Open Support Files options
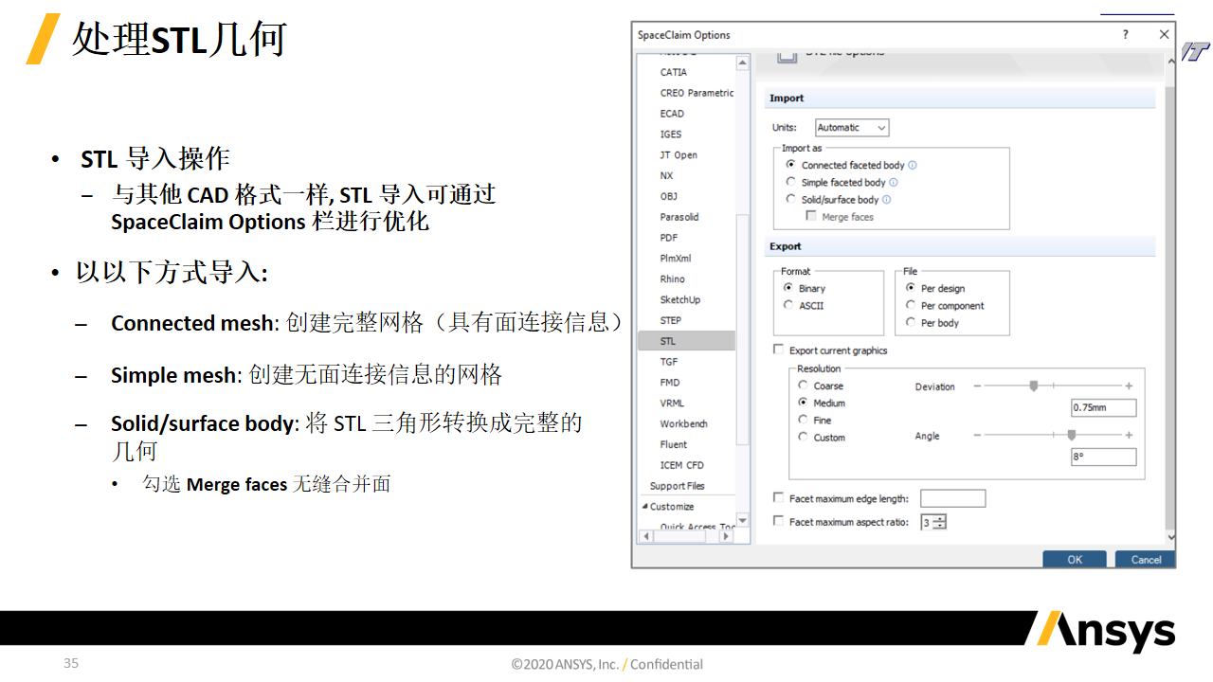 click(x=678, y=486)
